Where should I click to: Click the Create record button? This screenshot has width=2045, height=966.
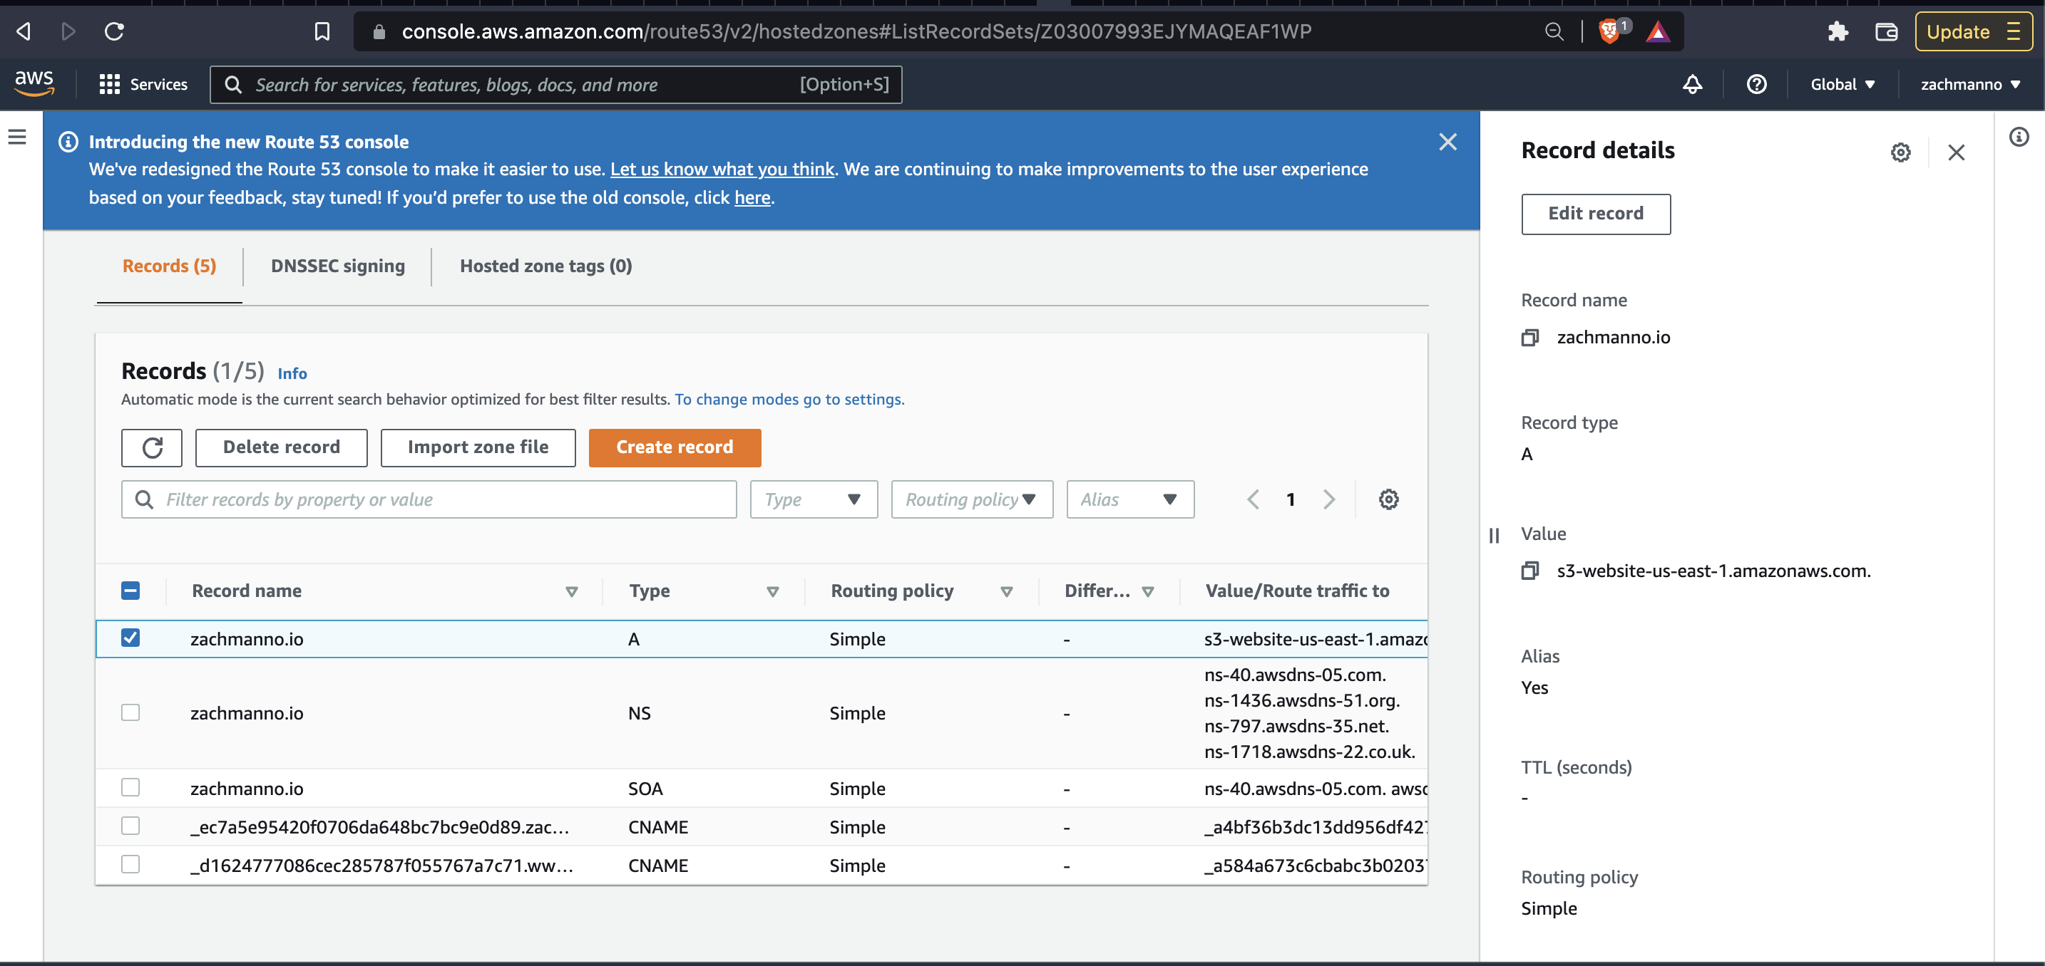[x=675, y=448]
